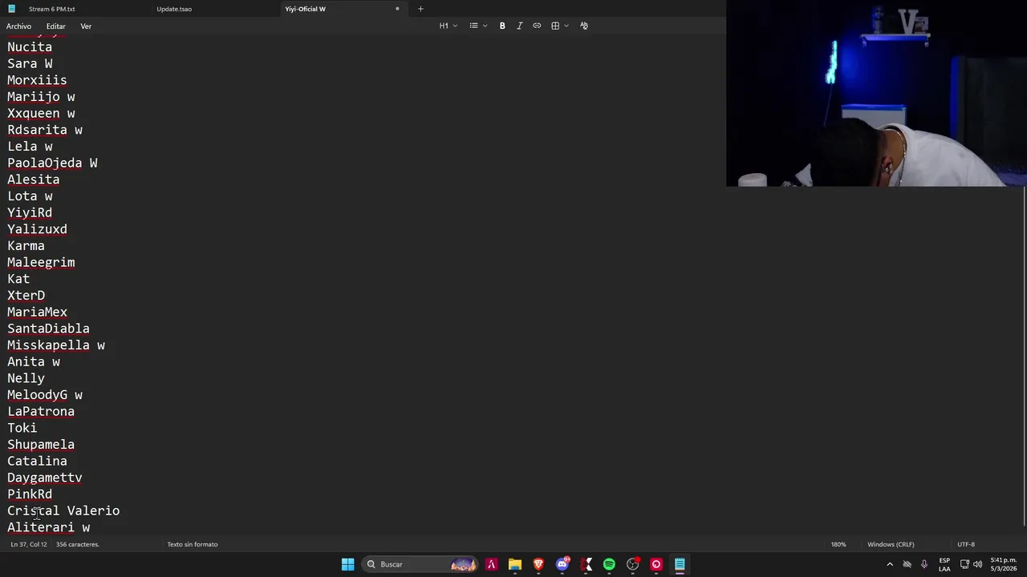Click the Daygamettv line

pos(45,478)
